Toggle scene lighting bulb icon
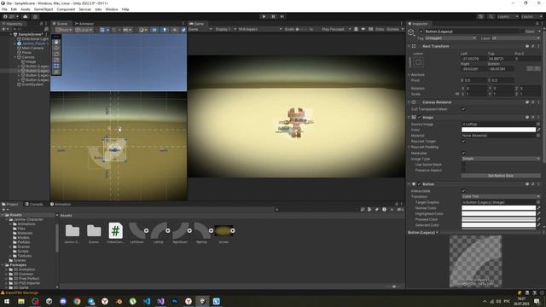Viewport: 546px width, 307px height. [x=165, y=30]
